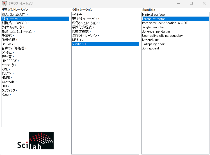This screenshot has width=210, height=155.
Task: Run the Single pendulum demo
Action: point(175,27)
